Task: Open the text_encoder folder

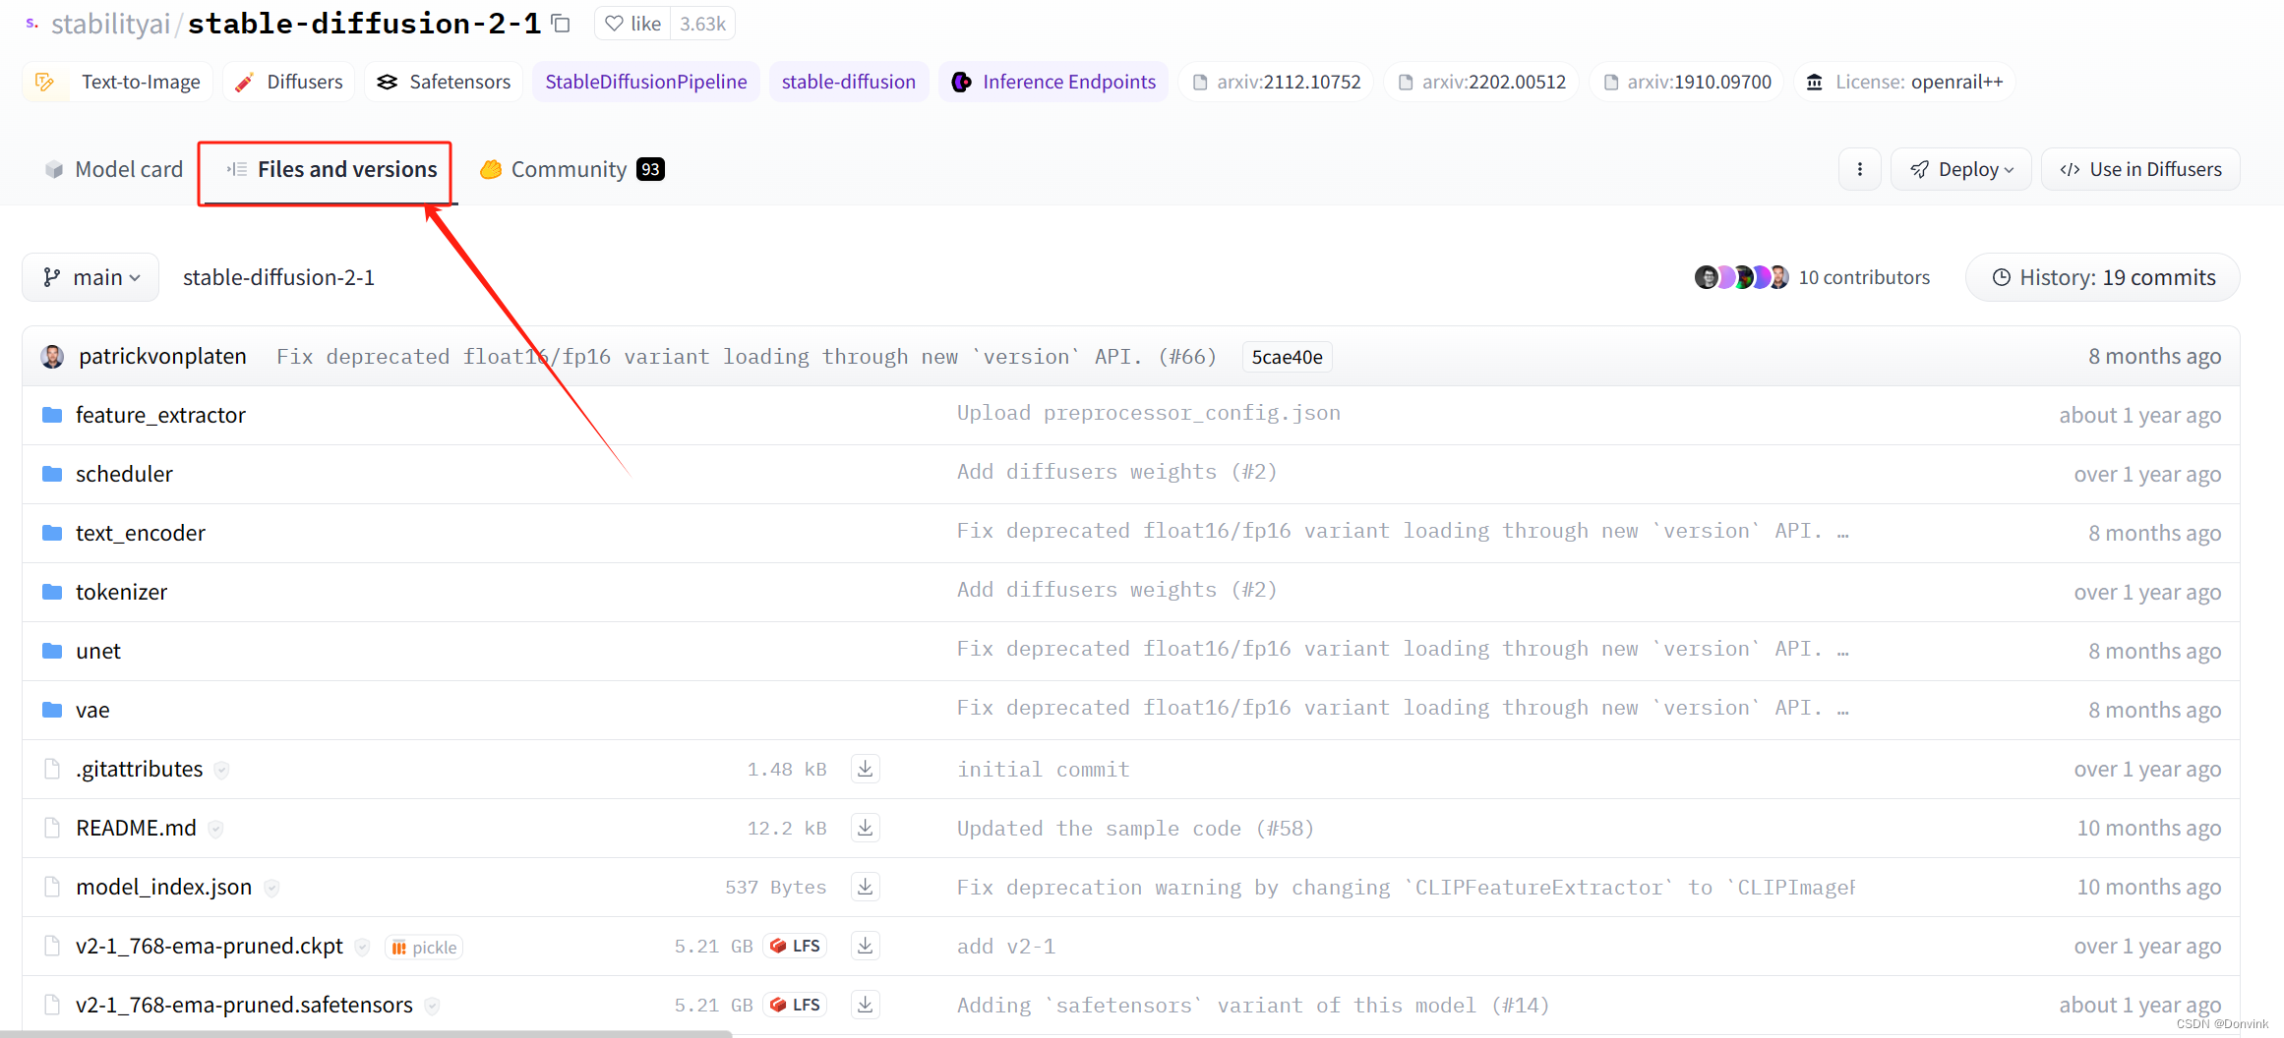Action: click(x=141, y=533)
